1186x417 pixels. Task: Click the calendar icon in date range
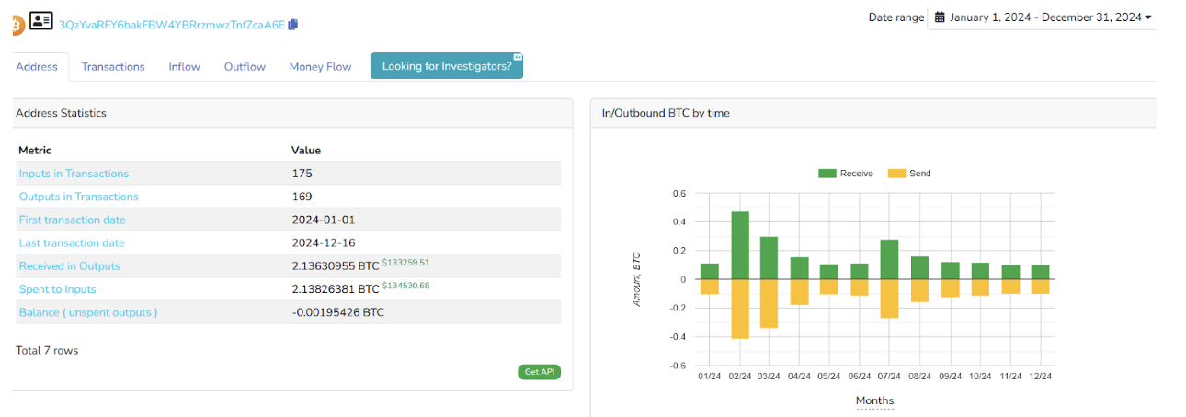[940, 17]
